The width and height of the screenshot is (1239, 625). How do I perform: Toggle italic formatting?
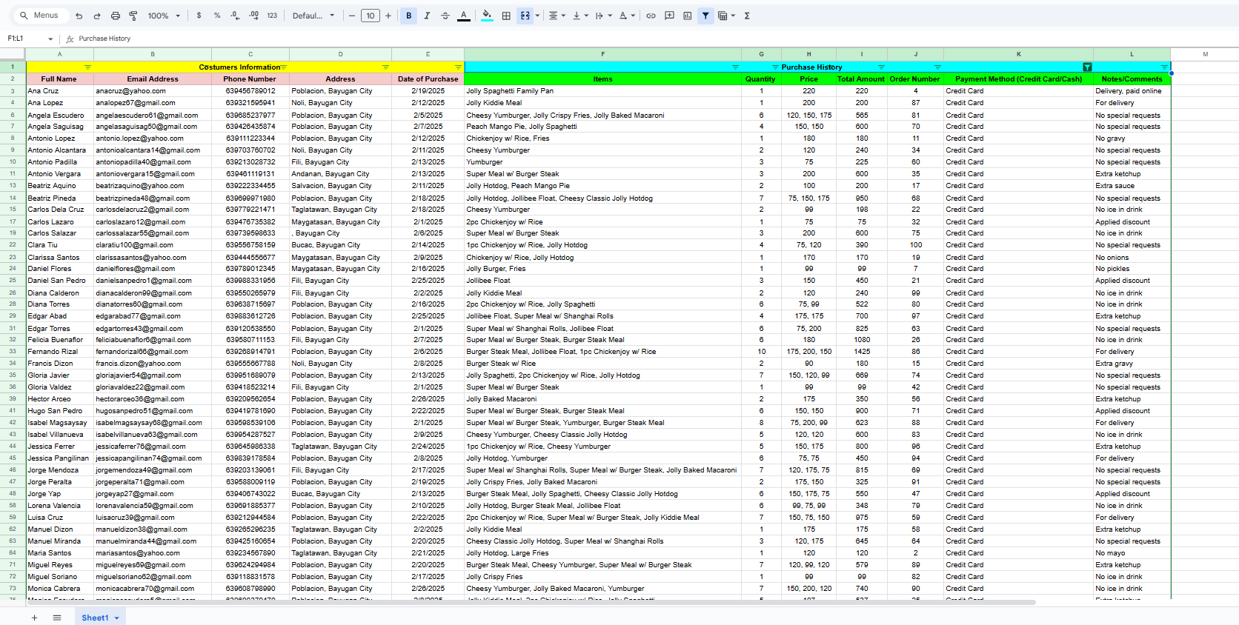[x=427, y=16]
